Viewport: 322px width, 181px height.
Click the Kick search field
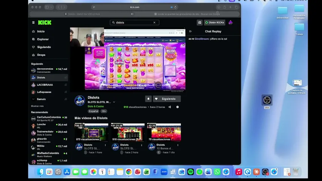point(134,23)
